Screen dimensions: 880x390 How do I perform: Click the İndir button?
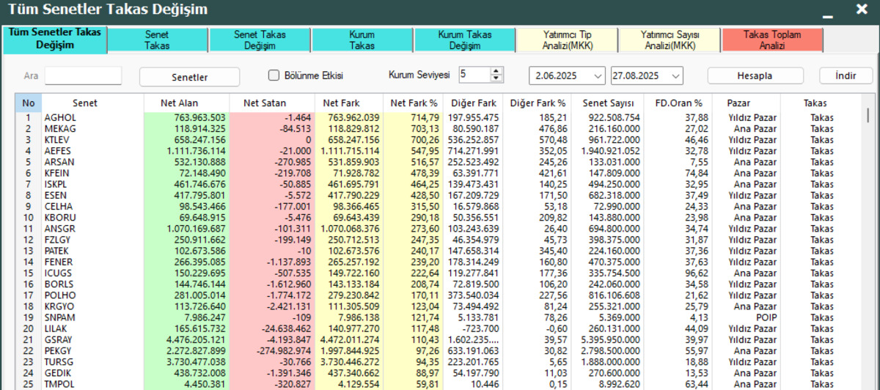(x=846, y=76)
